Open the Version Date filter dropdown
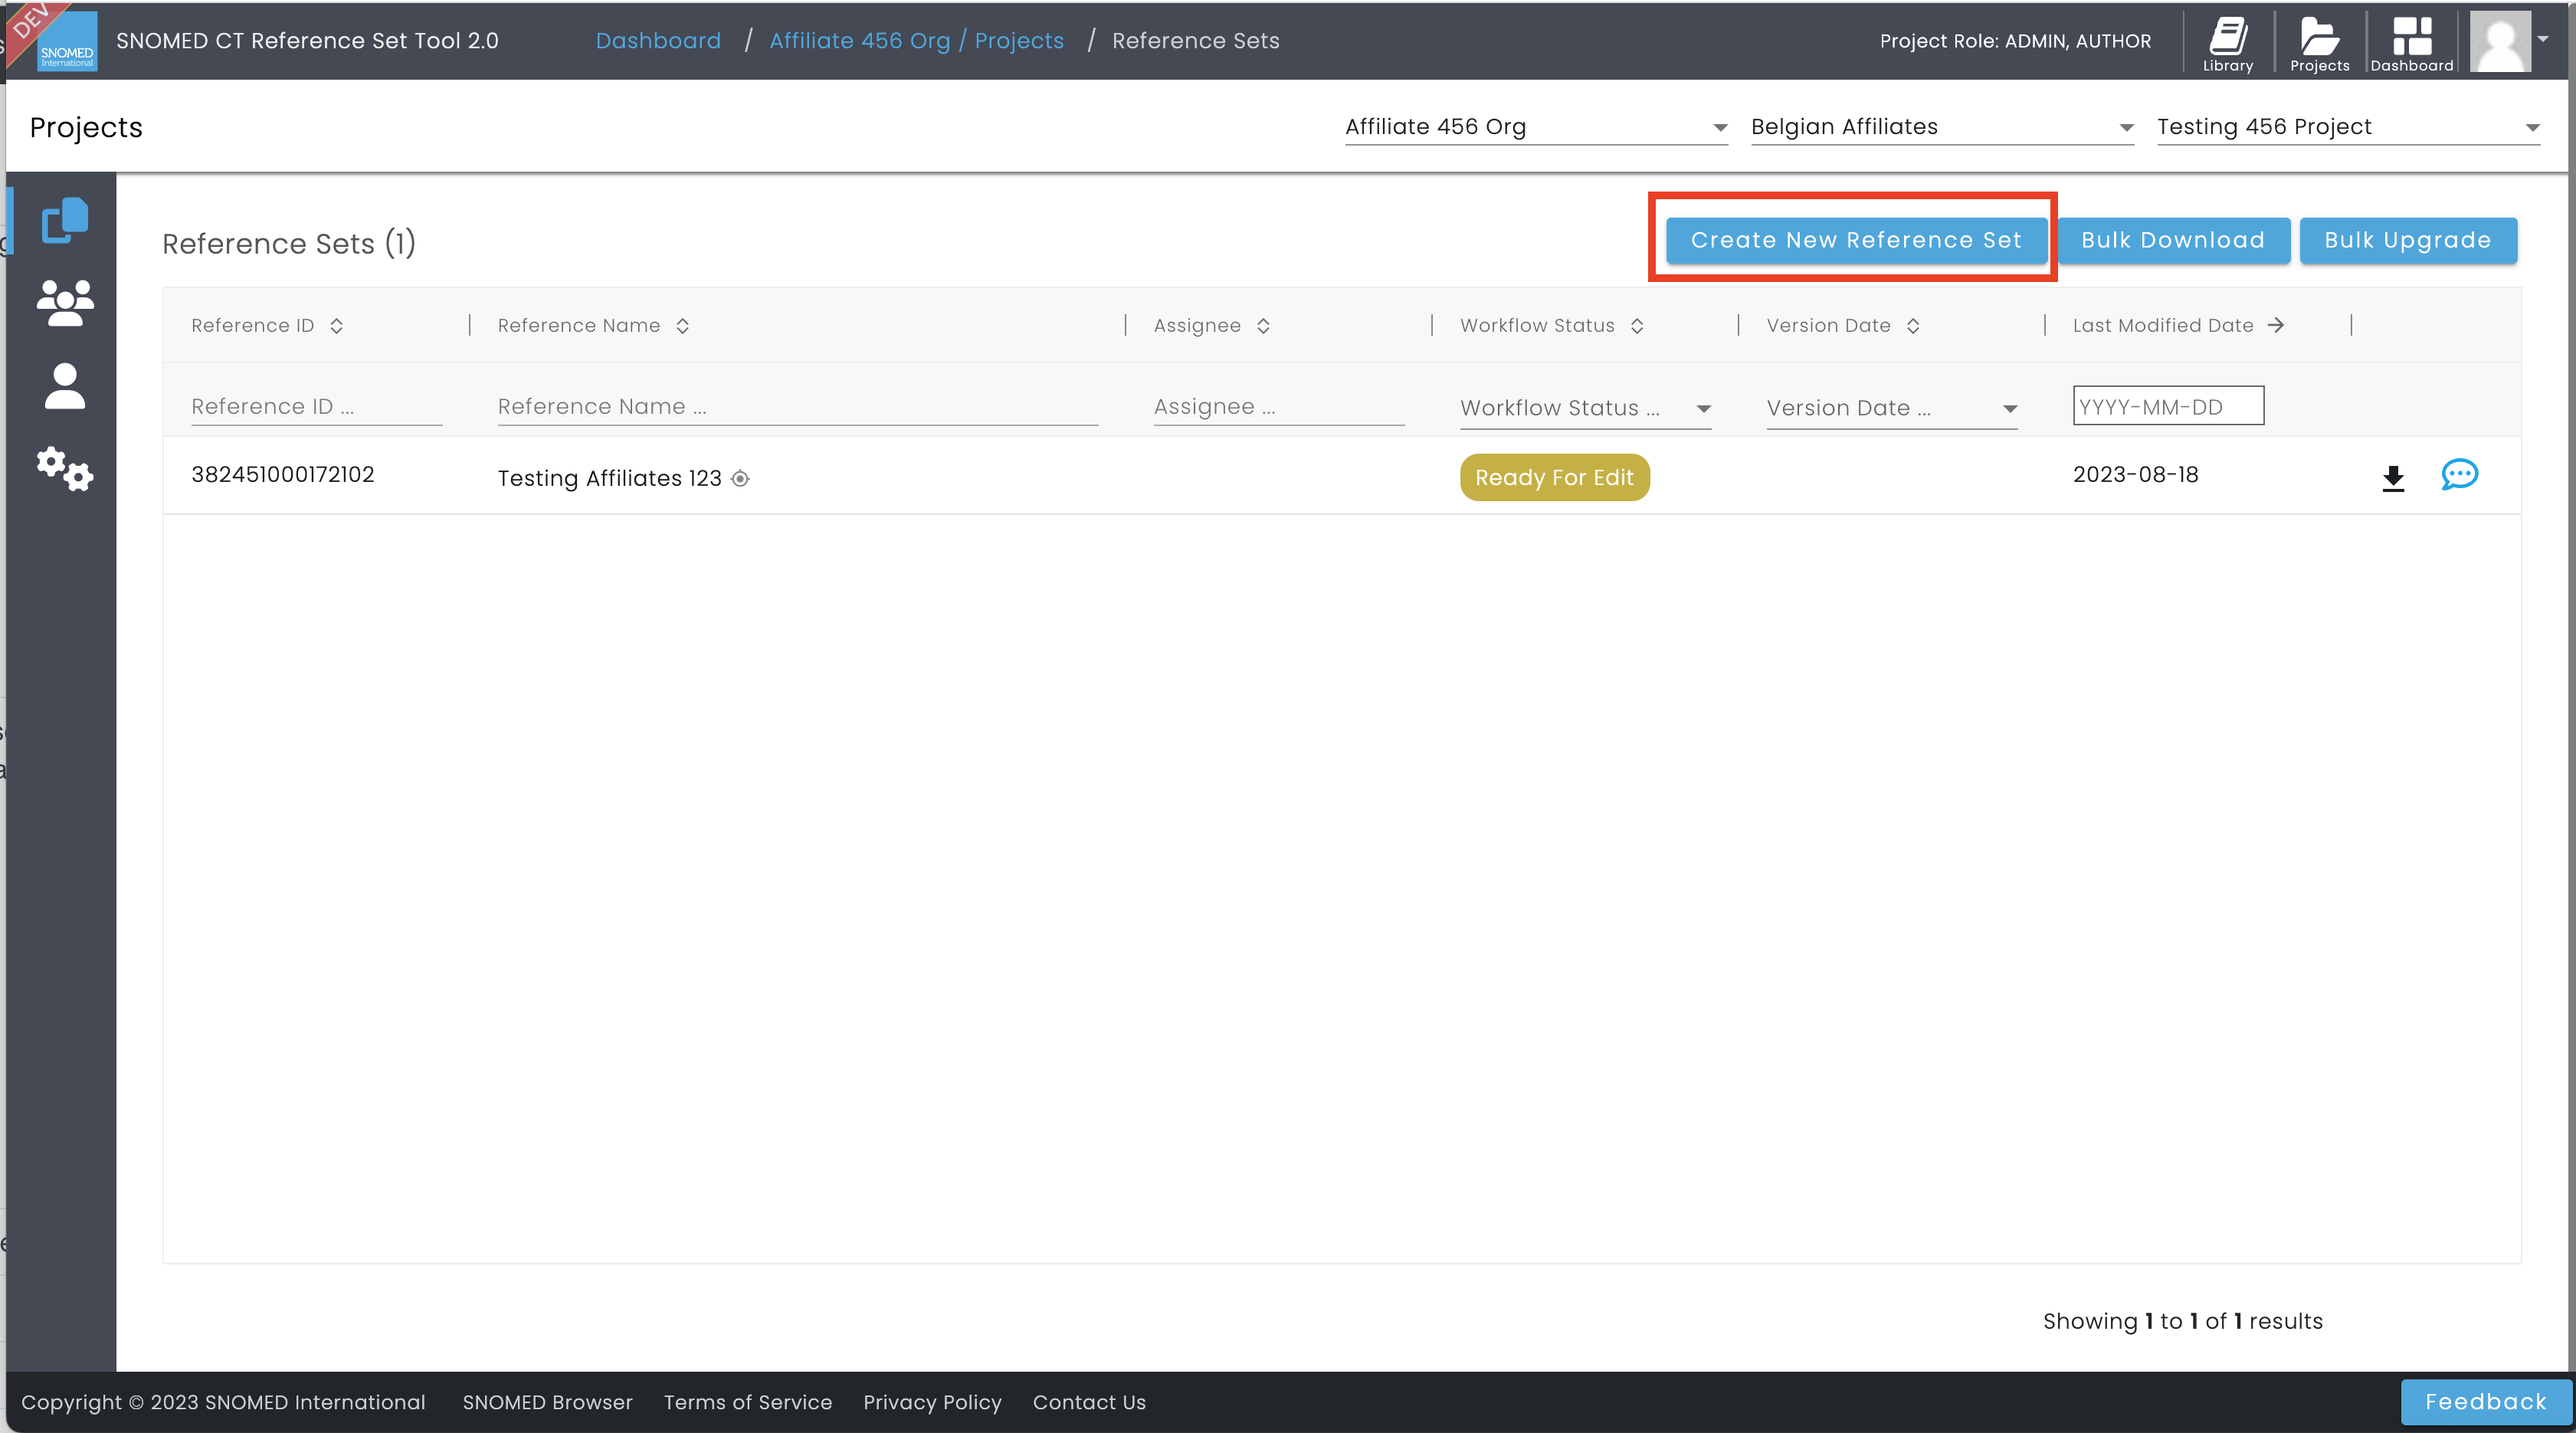Image resolution: width=2576 pixels, height=1433 pixels. [x=1891, y=408]
